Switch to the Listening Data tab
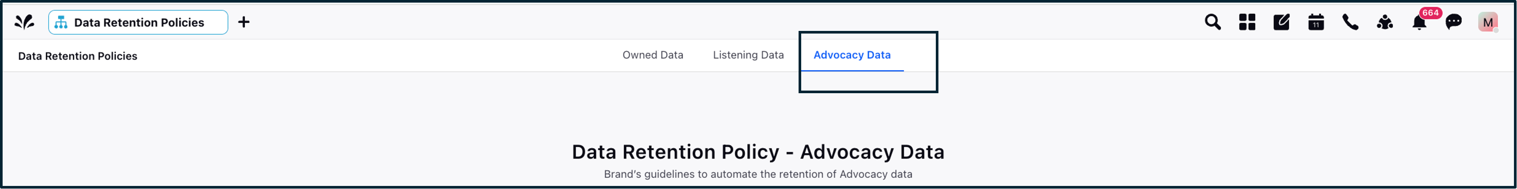 coord(748,55)
